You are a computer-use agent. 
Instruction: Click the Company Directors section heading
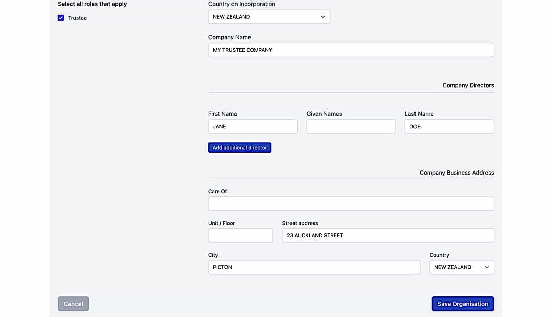click(467, 85)
